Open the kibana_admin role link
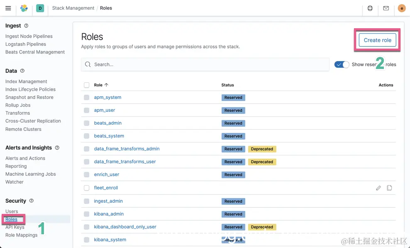The width and height of the screenshot is (410, 248). (109, 214)
